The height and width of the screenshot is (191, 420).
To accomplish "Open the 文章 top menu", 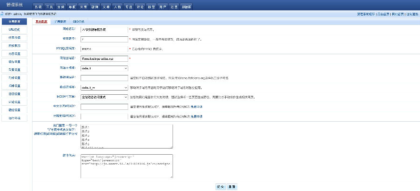I will pyautogui.click(x=106, y=7).
